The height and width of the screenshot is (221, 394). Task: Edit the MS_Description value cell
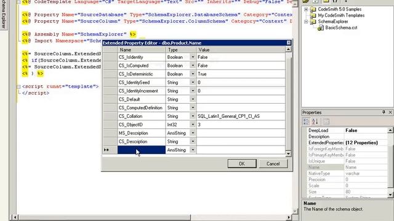point(241,133)
